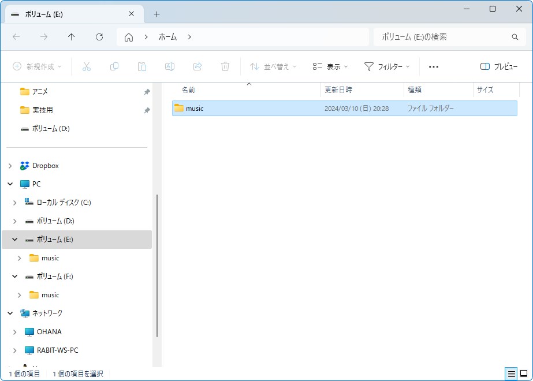Switch to details view in status bar

point(511,374)
